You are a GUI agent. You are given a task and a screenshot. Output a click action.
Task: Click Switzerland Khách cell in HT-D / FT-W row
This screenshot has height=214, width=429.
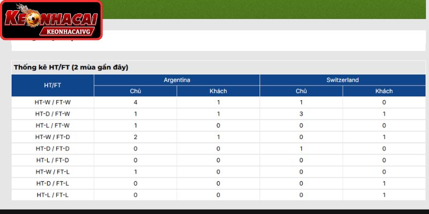pyautogui.click(x=384, y=114)
